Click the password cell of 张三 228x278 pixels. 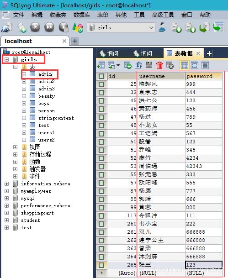tap(203, 265)
